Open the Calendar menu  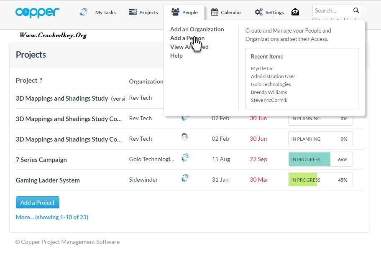point(231,13)
